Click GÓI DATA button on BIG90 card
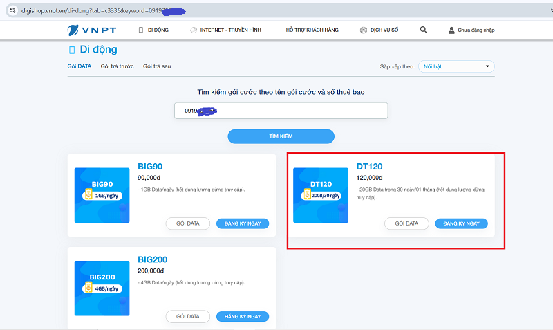 tap(187, 223)
